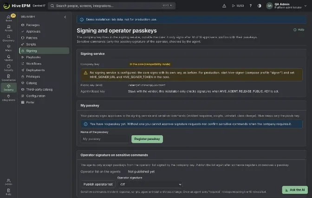This screenshot has height=198, width=312.
Task: Open the Admin rail icon
Action: click(8, 182)
